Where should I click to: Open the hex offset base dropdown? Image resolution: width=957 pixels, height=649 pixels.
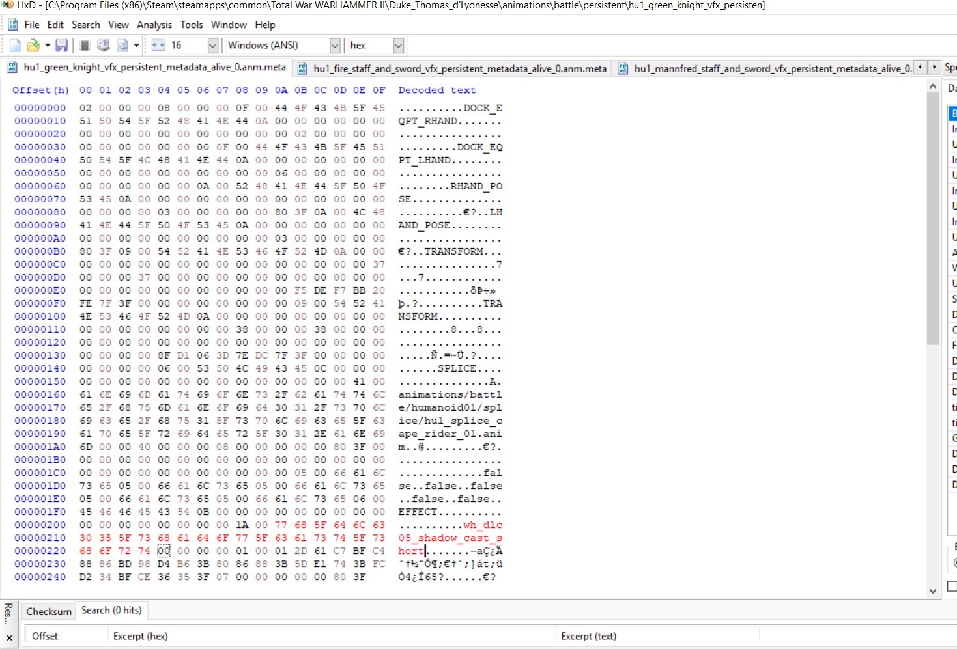[399, 46]
